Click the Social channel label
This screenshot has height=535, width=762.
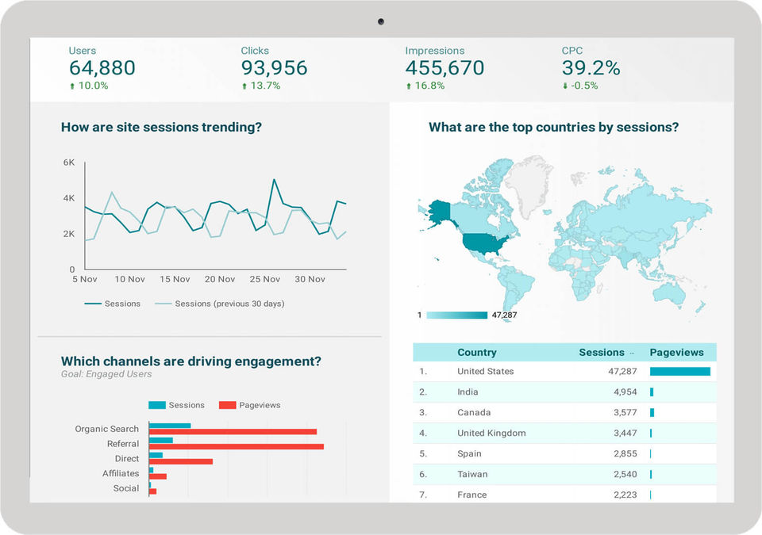point(126,488)
